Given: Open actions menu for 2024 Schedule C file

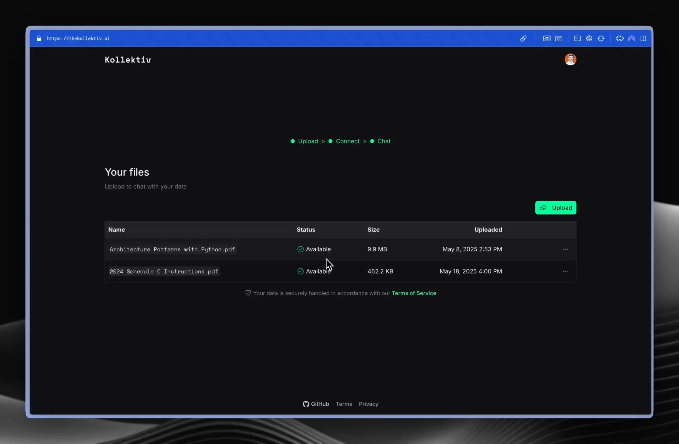Looking at the screenshot, I should (x=565, y=271).
